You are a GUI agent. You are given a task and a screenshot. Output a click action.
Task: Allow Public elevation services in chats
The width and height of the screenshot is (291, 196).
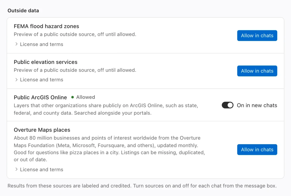coord(257,71)
